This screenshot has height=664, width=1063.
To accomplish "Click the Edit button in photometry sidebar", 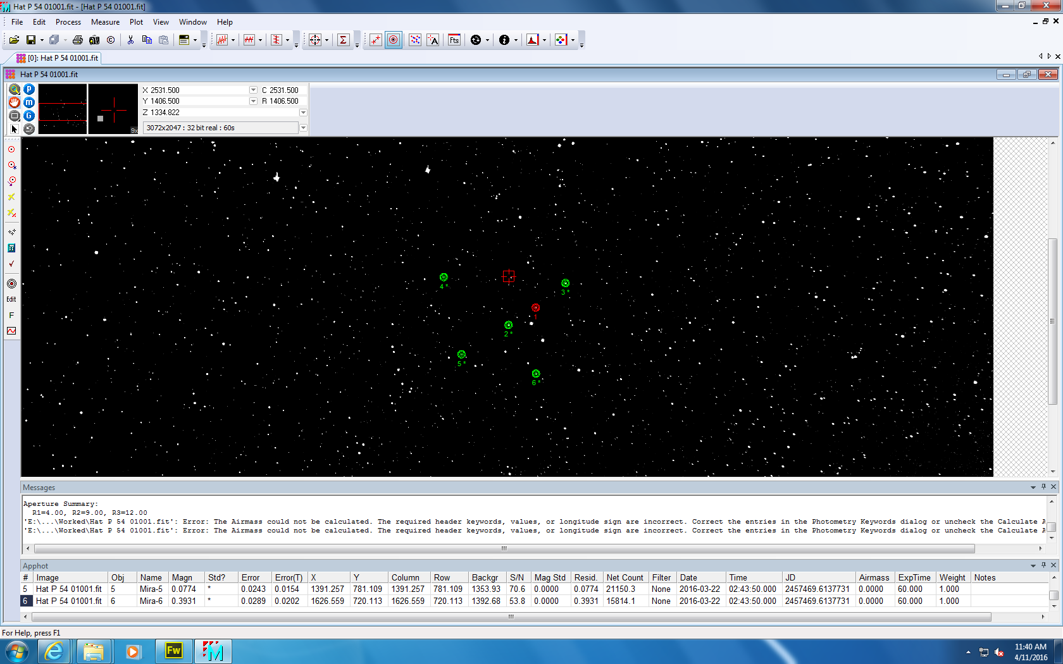I will 11,299.
